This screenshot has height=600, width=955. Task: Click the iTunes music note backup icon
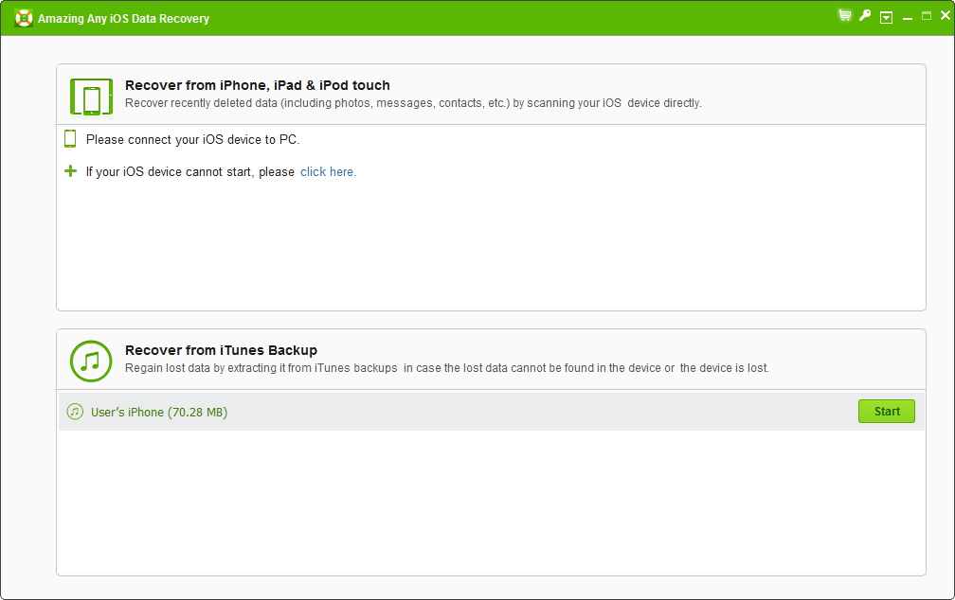(x=91, y=362)
